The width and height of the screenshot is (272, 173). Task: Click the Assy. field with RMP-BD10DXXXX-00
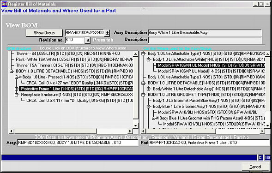78,143
